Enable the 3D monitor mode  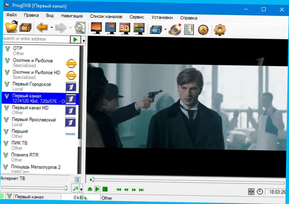tap(125, 28)
